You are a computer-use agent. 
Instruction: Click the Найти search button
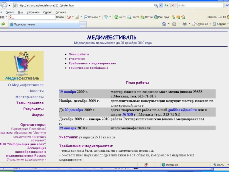click(60, 17)
